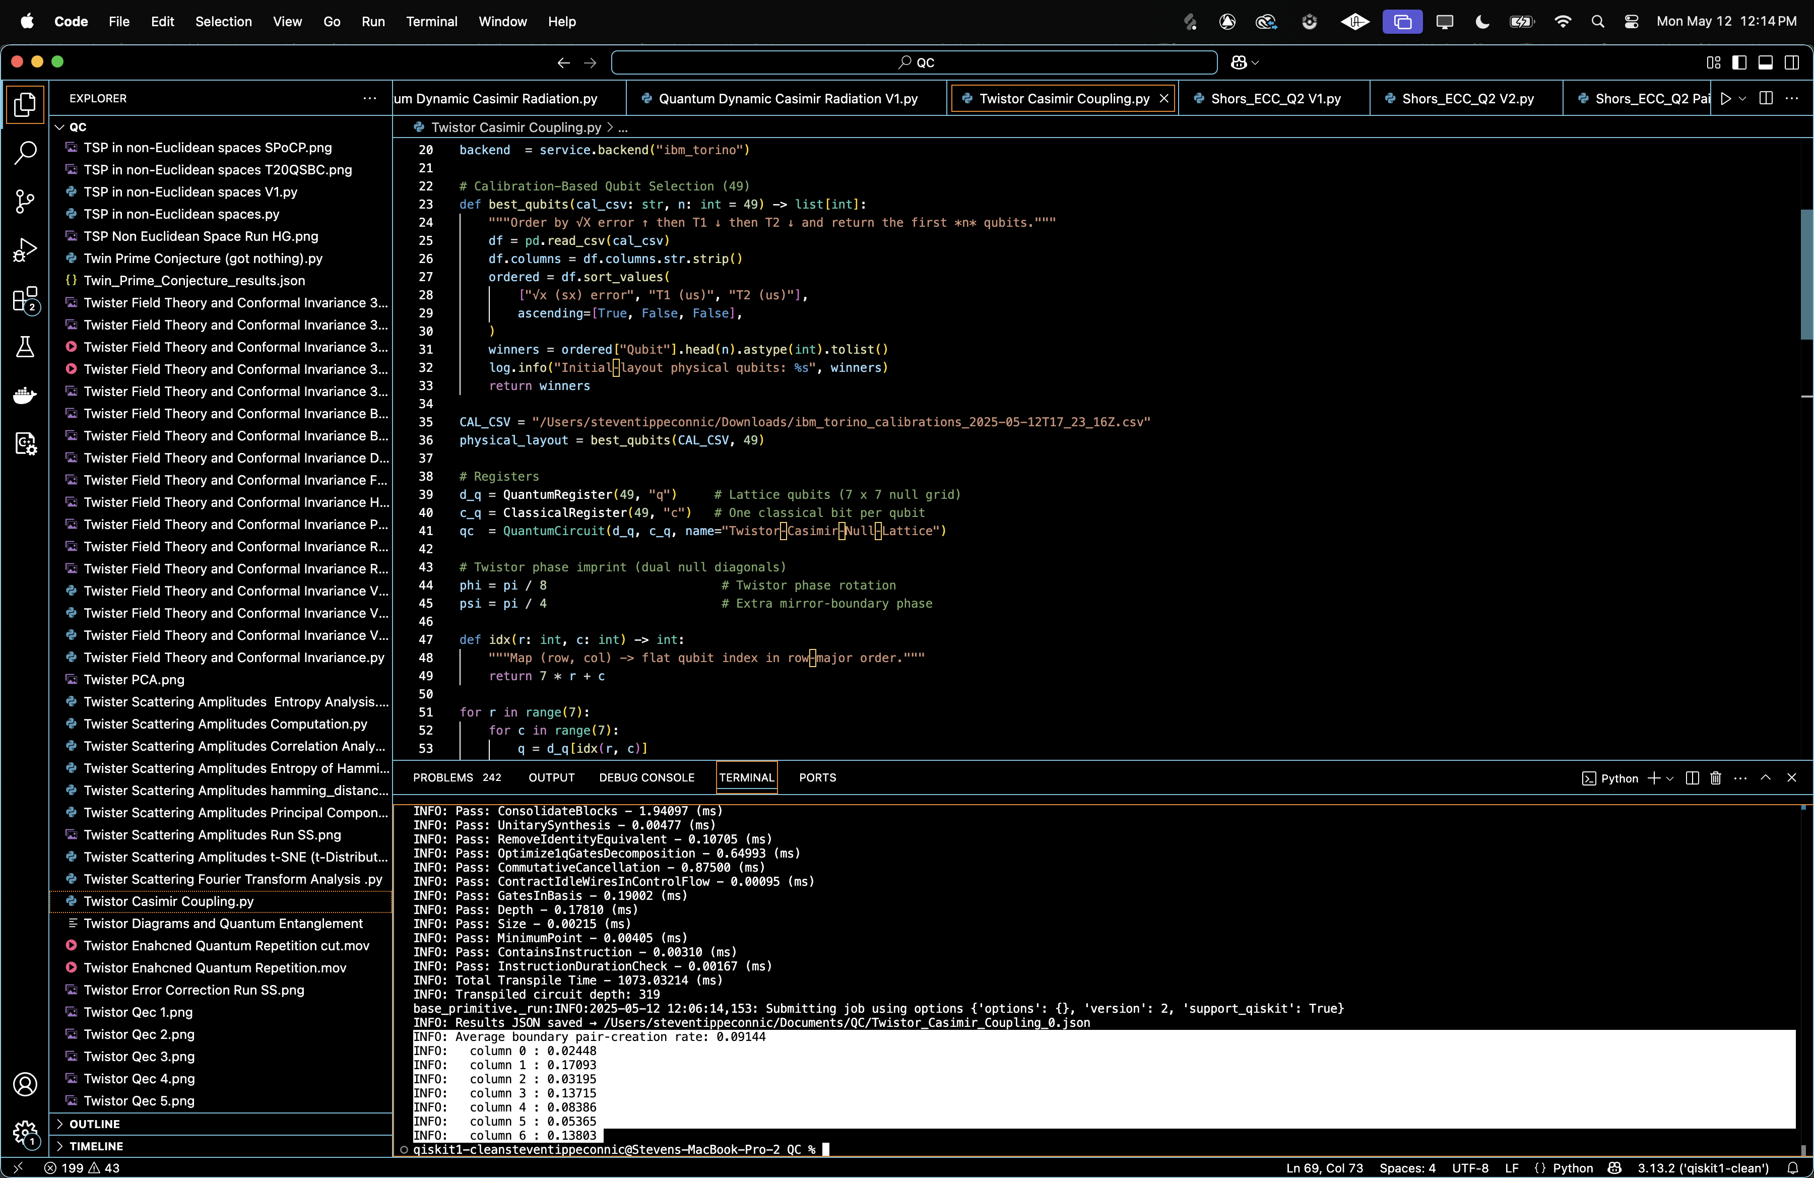Viewport: 1814px width, 1178px height.
Task: Click the editor vertical scrollbar thumb
Action: click(1806, 274)
